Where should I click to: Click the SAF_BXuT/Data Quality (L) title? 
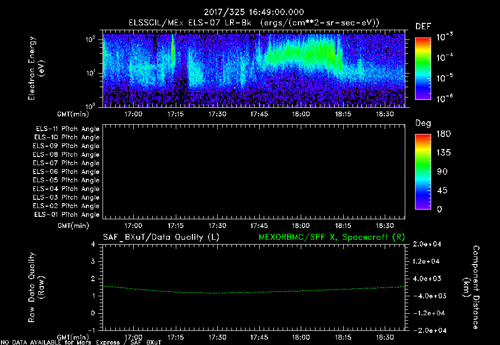click(161, 237)
